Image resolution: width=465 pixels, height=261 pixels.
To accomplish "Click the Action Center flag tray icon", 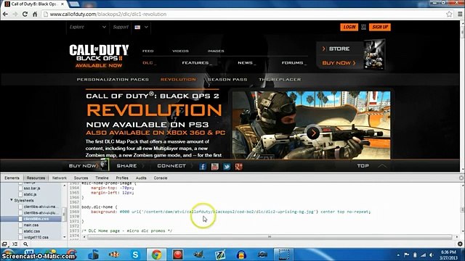I will click(407, 254).
